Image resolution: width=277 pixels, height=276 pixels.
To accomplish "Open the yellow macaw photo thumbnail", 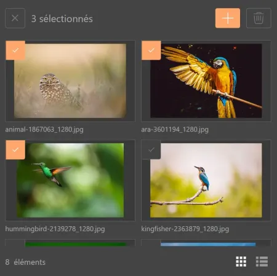I will pos(206,81).
